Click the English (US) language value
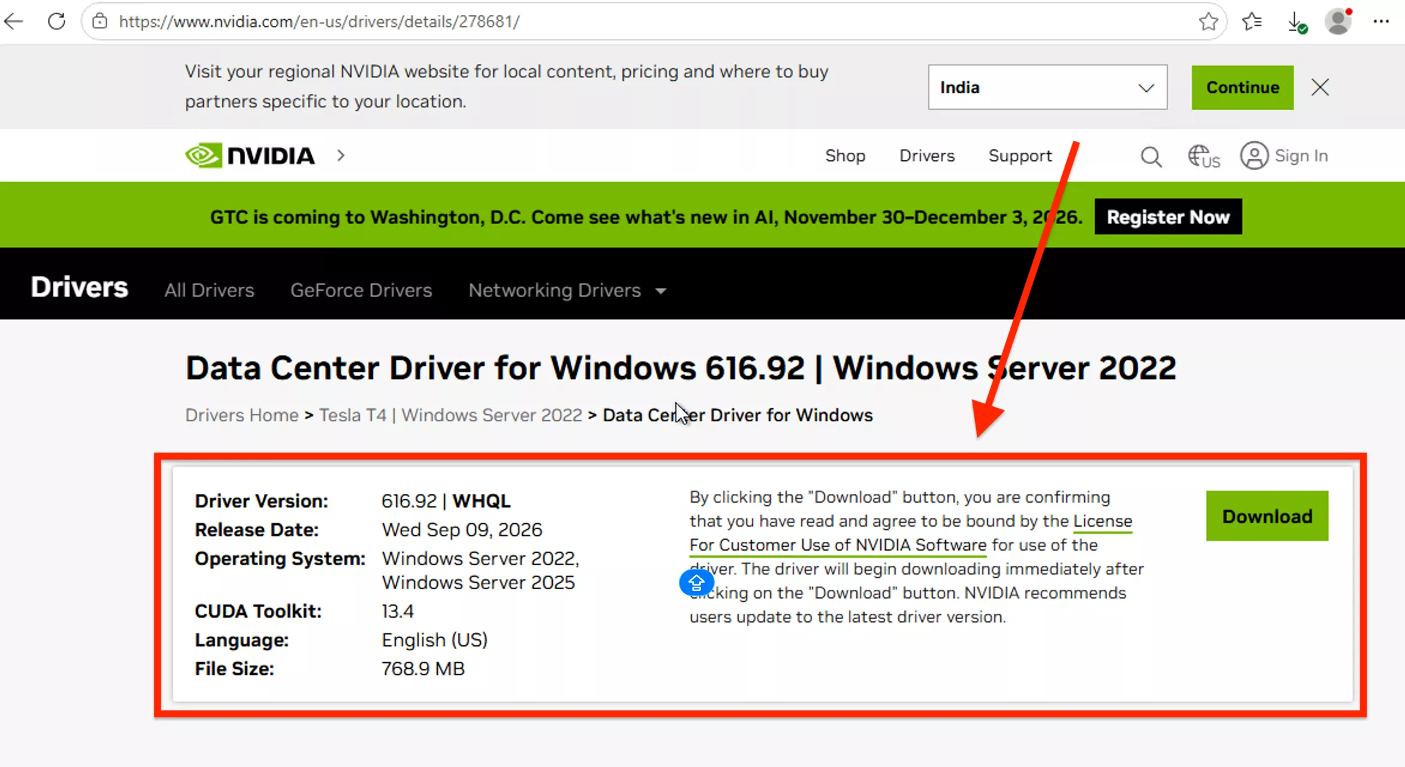Screen dimensions: 1405x767 point(435,640)
